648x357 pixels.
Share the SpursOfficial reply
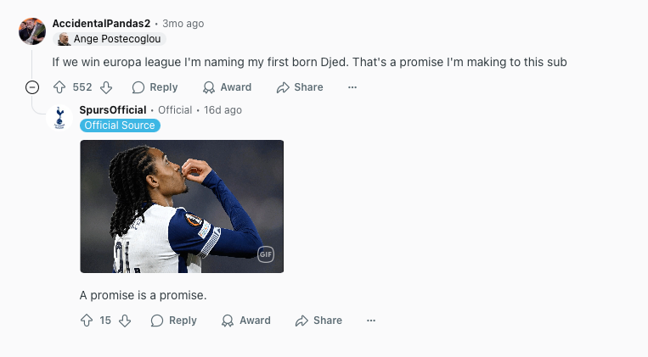(x=318, y=321)
